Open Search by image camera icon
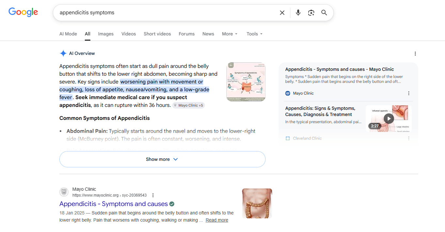The width and height of the screenshot is (445, 232). tap(311, 13)
